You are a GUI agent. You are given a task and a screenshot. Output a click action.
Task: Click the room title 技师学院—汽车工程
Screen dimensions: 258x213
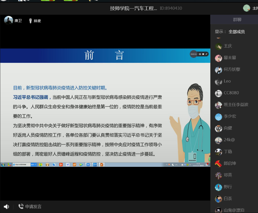point(133,8)
